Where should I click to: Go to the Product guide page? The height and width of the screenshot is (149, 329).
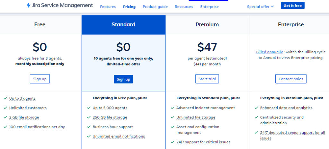click(155, 7)
